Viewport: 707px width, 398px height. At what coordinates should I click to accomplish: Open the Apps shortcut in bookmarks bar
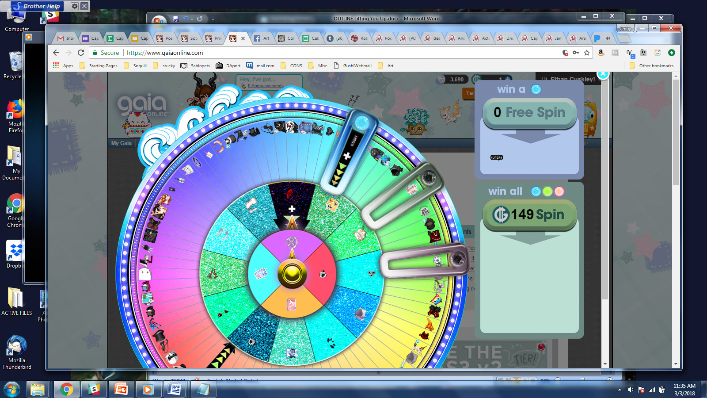63,65
